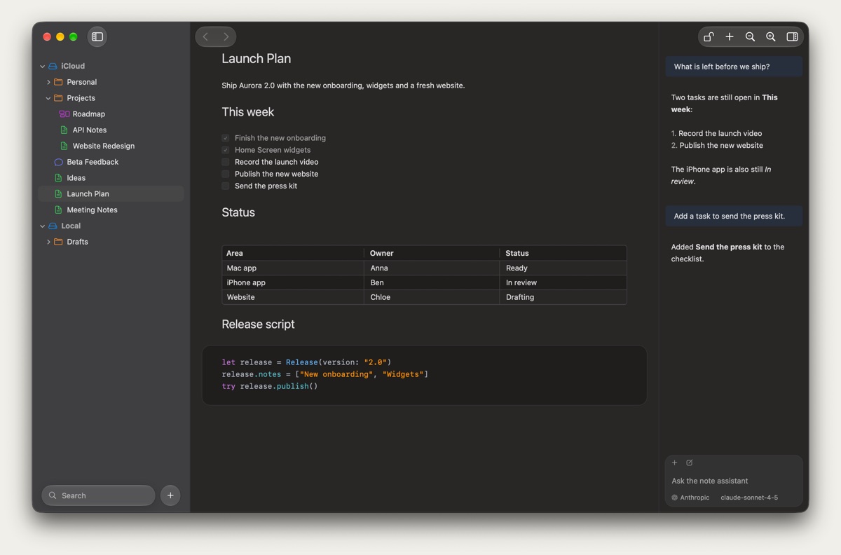The height and width of the screenshot is (555, 841).
Task: Click the 'This week' heading
Action: coord(247,112)
